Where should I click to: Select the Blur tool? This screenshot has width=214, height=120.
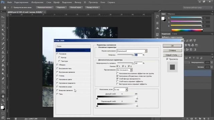[x=3, y=70]
